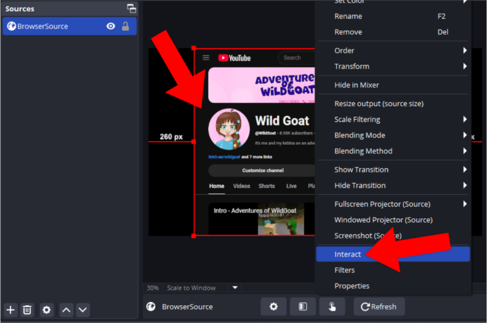Toggle BrowserSource visibility eye icon
This screenshot has height=323, width=487.
110,27
